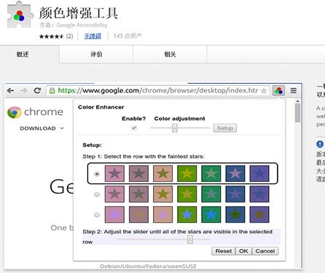Click the Color adjustment slider handle

point(174,128)
